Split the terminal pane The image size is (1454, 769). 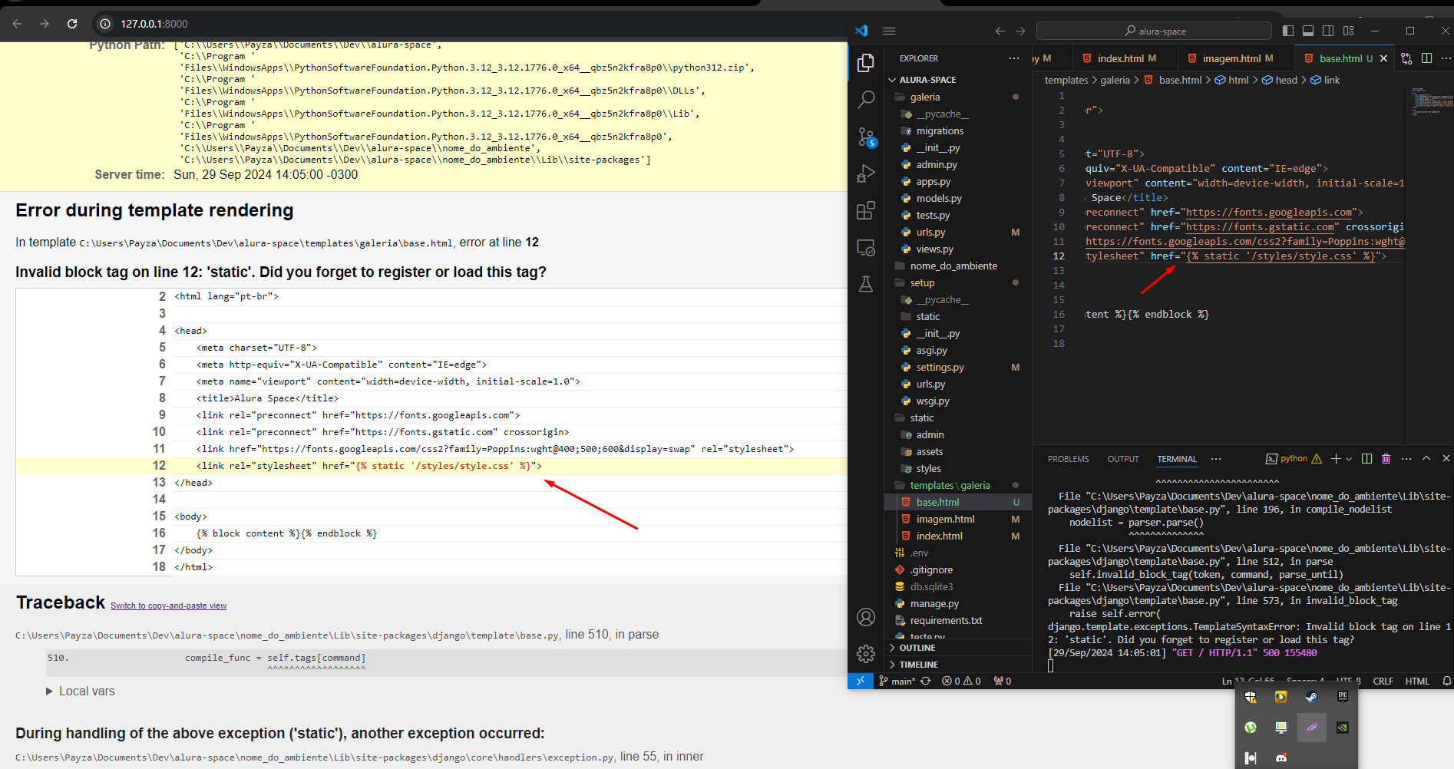[x=1366, y=459]
